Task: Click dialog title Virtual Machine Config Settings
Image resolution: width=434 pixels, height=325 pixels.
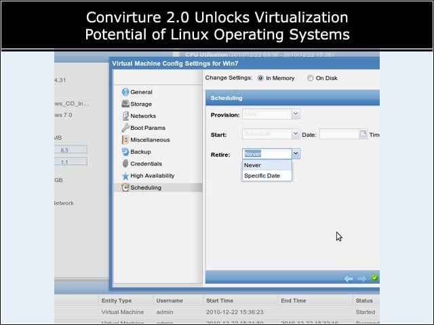Action: tap(175, 64)
